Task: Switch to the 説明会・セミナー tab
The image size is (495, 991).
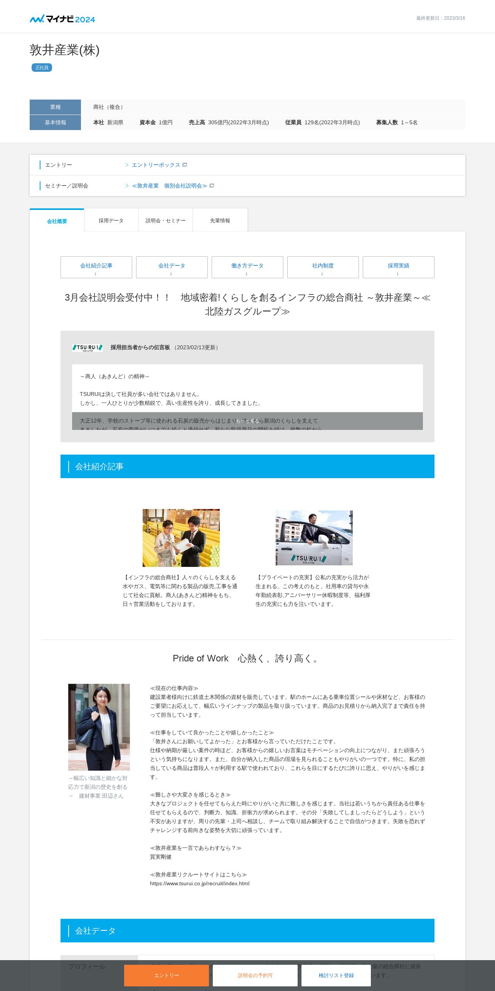Action: coord(166,220)
